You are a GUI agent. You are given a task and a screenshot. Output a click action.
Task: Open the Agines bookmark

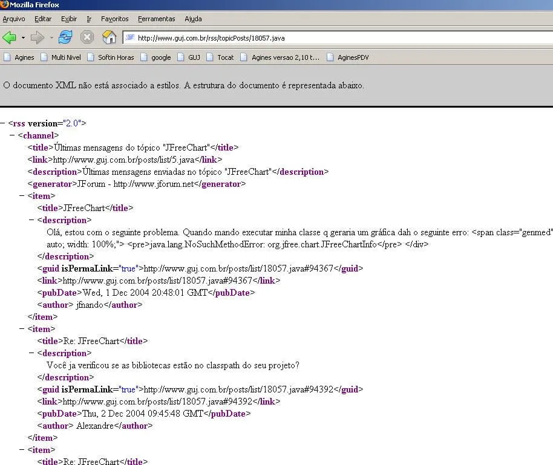point(19,57)
